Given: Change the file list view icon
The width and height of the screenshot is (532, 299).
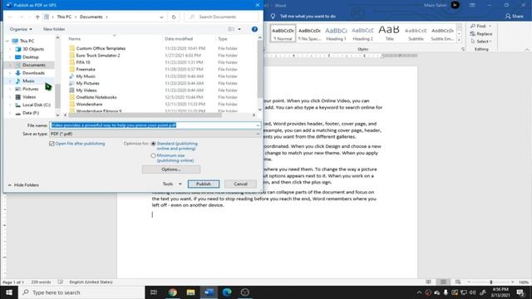Looking at the screenshot, I should (231, 29).
